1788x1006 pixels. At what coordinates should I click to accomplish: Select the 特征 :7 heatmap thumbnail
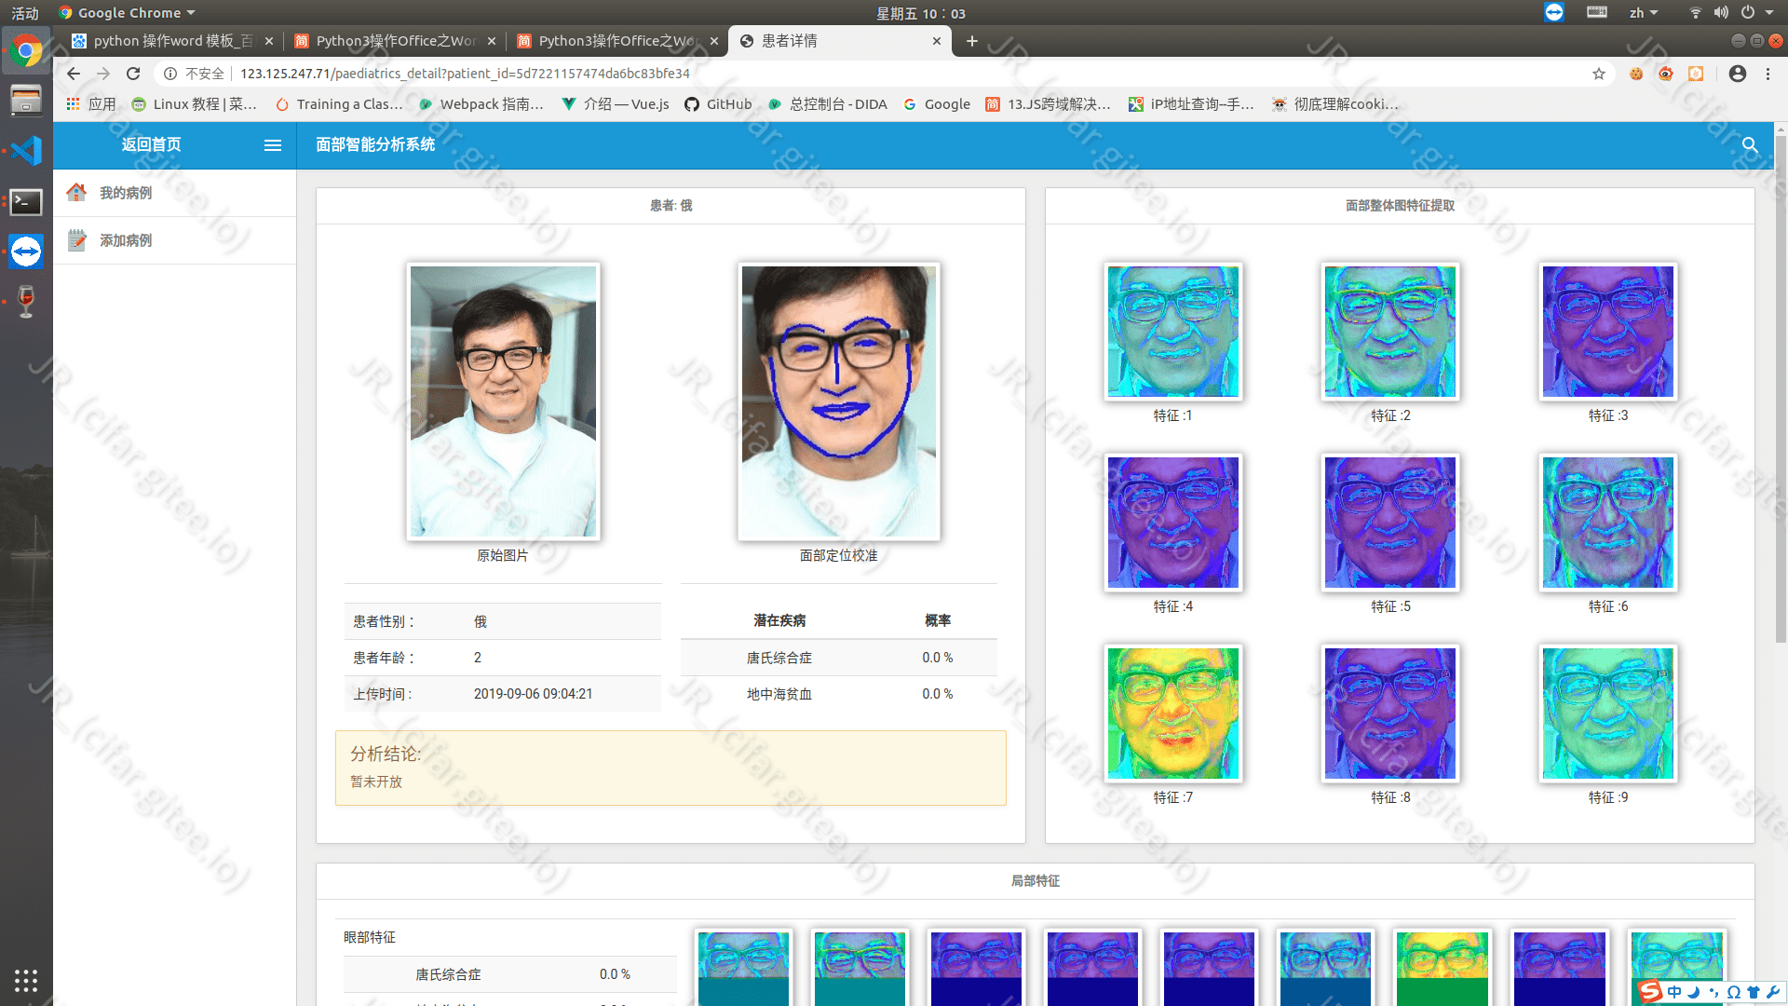coord(1172,714)
